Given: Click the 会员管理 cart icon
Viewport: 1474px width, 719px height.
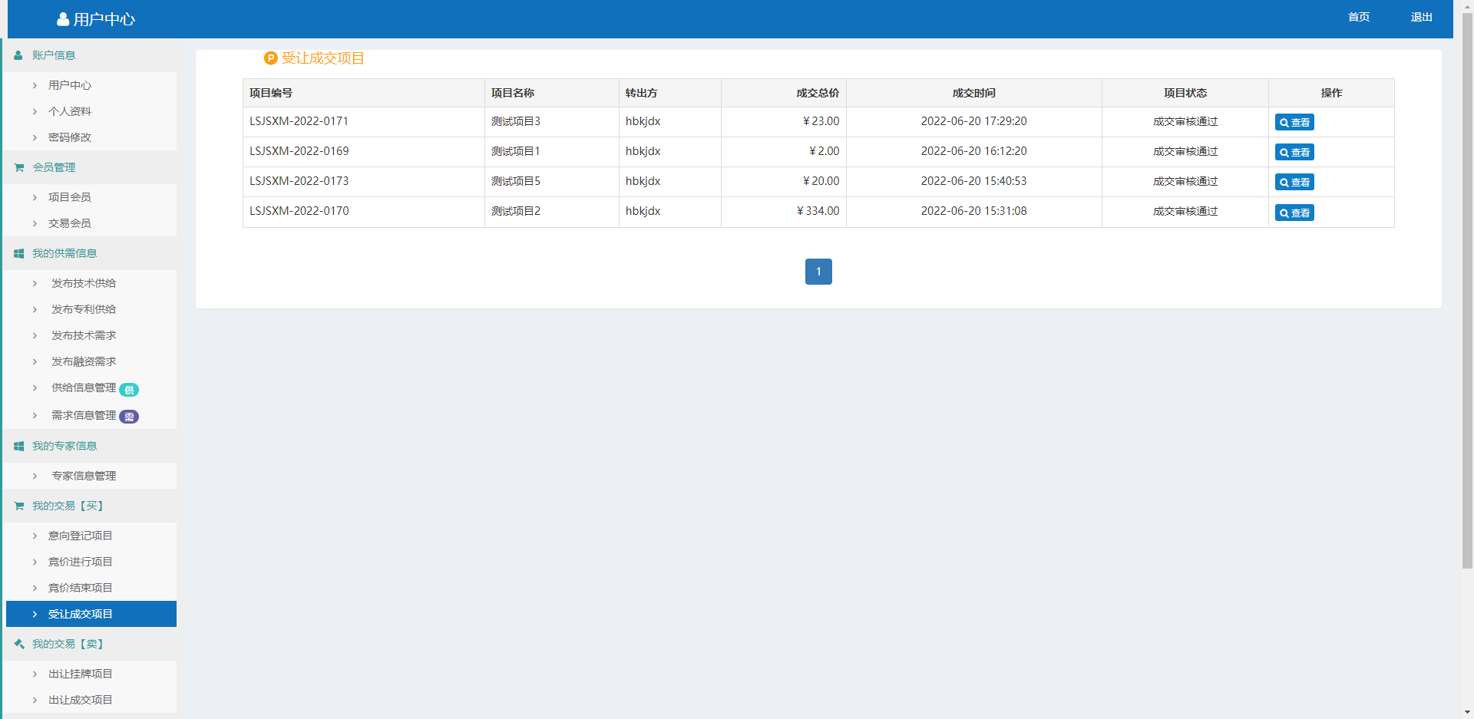Looking at the screenshot, I should coord(18,167).
